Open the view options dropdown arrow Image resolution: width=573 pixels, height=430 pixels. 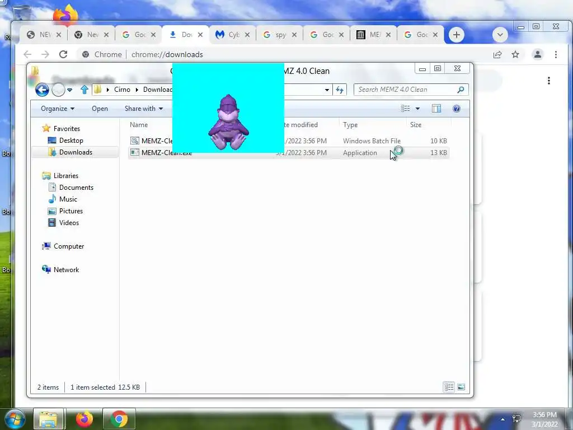(x=417, y=109)
